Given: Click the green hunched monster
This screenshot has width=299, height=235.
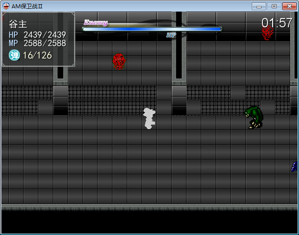Looking at the screenshot, I should tap(254, 117).
